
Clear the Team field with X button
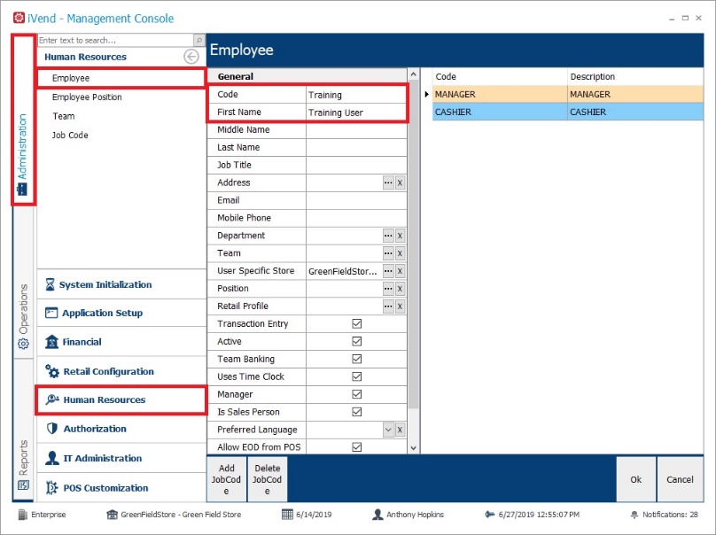click(x=400, y=253)
